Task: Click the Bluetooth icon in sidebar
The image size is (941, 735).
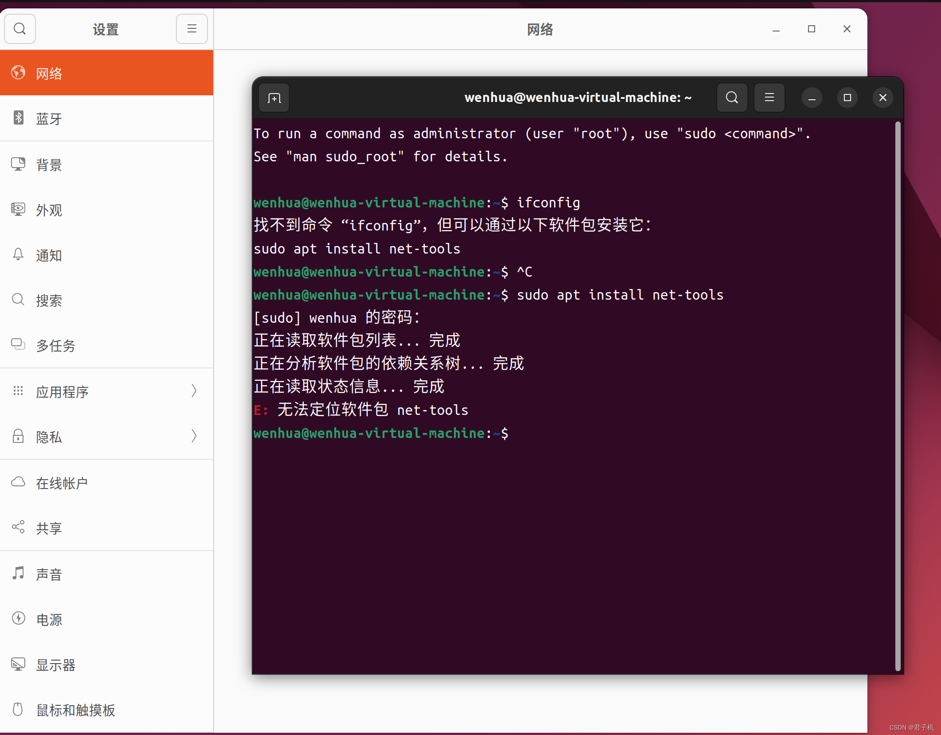Action: 18,118
